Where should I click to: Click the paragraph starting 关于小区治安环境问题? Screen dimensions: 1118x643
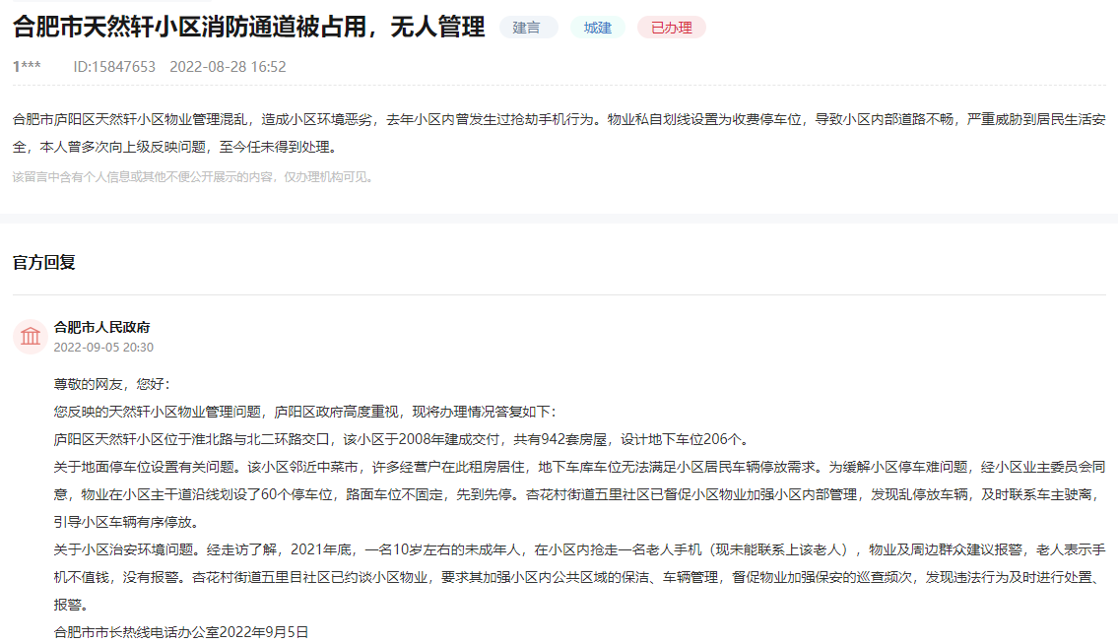pos(579,577)
